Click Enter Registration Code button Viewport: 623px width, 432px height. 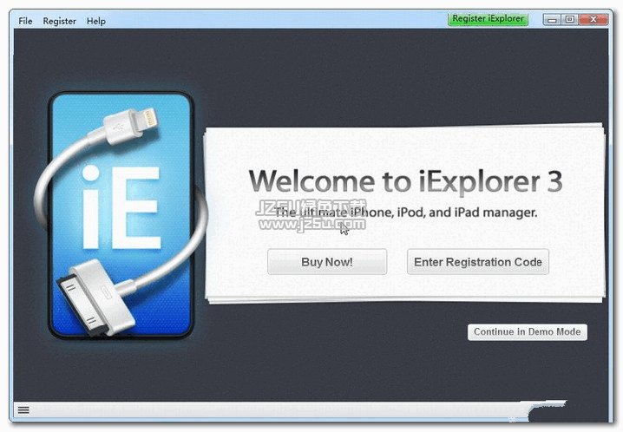478,262
